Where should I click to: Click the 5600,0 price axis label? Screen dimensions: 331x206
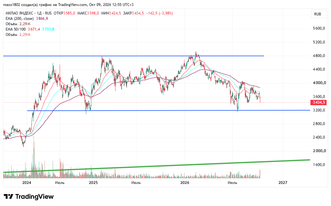[319, 28]
